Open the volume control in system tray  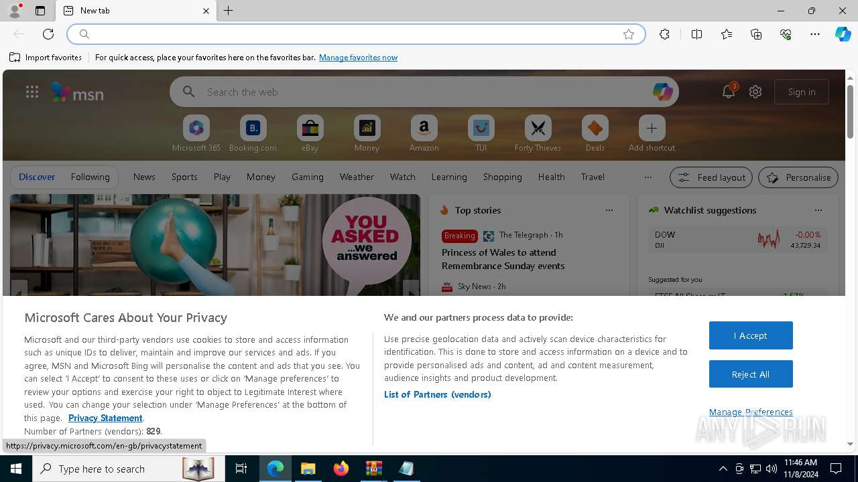pyautogui.click(x=771, y=469)
